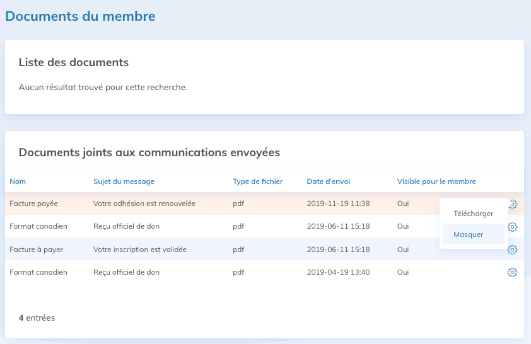Click Oui visibility value in Facture à payer row
This screenshot has height=344, width=531.
click(403, 249)
